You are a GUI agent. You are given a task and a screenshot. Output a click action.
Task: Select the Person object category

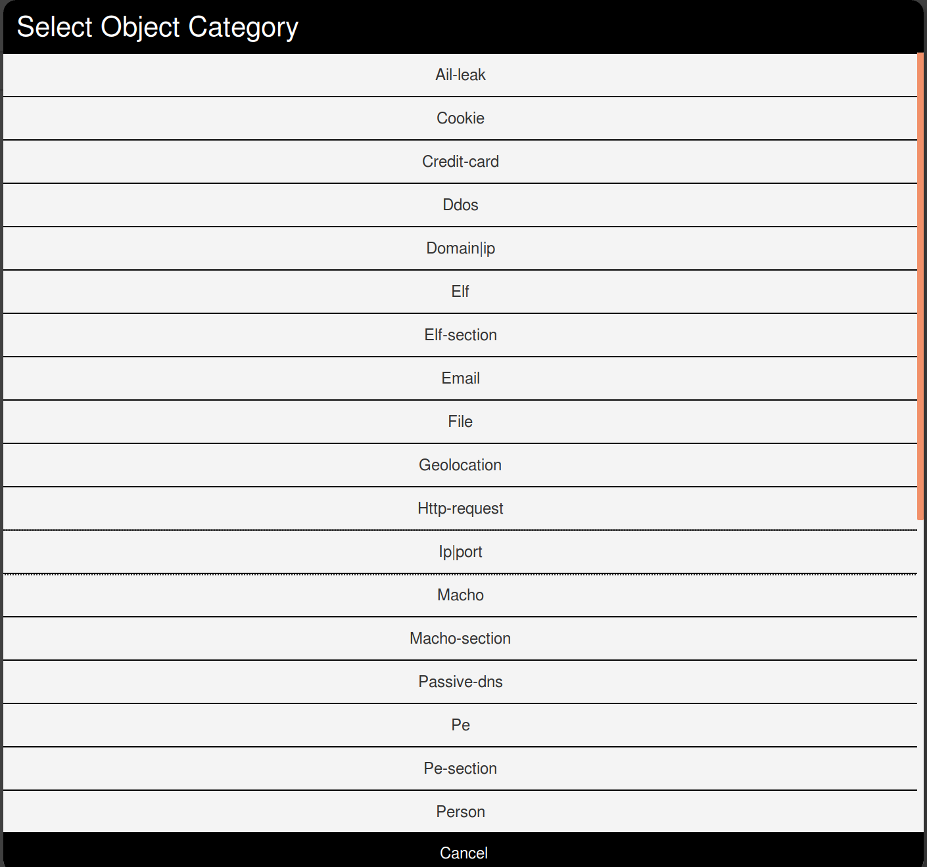[x=460, y=812]
